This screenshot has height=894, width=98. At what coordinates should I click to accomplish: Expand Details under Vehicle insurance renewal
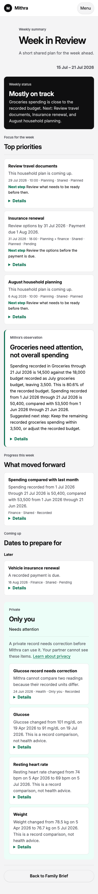tap(17, 588)
